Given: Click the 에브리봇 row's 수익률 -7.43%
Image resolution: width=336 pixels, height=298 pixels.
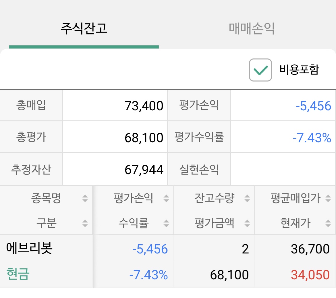Looking at the screenshot, I should click(x=148, y=275).
